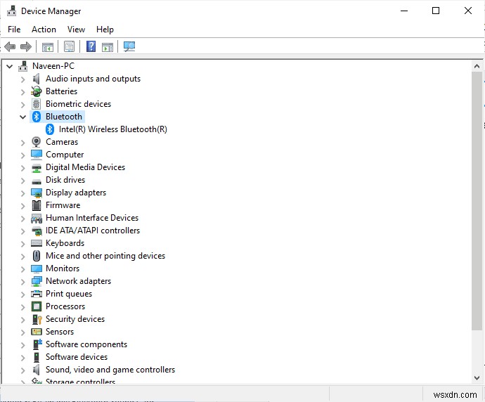This screenshot has width=485, height=402.
Task: Go forward with the toolbar forward arrow
Action: click(26, 46)
